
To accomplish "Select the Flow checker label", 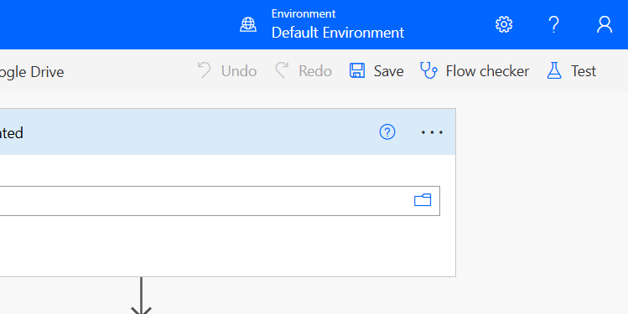I will point(487,71).
